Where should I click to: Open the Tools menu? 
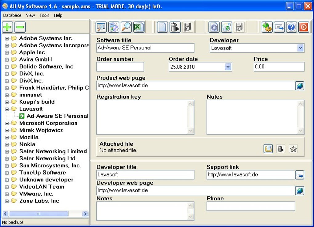(x=44, y=15)
